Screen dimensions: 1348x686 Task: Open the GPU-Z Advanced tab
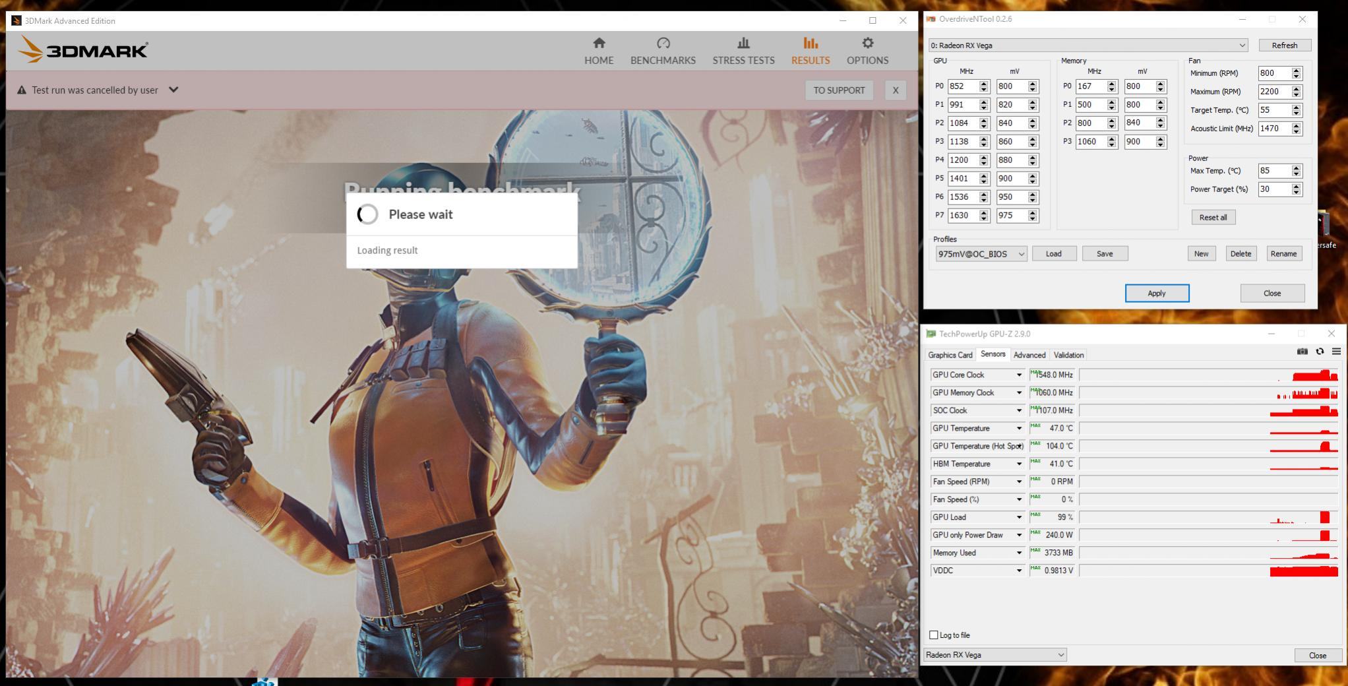pyautogui.click(x=1029, y=355)
